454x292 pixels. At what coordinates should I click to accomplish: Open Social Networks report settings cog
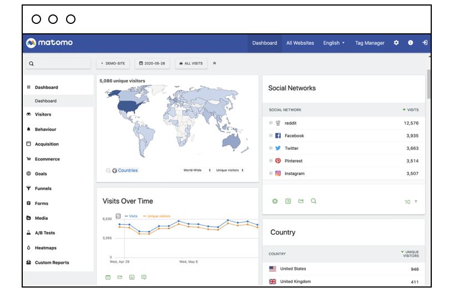coord(275,201)
